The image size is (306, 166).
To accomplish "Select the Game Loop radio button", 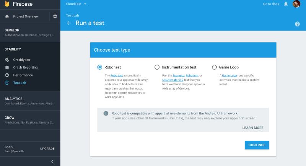I will pos(214,67).
